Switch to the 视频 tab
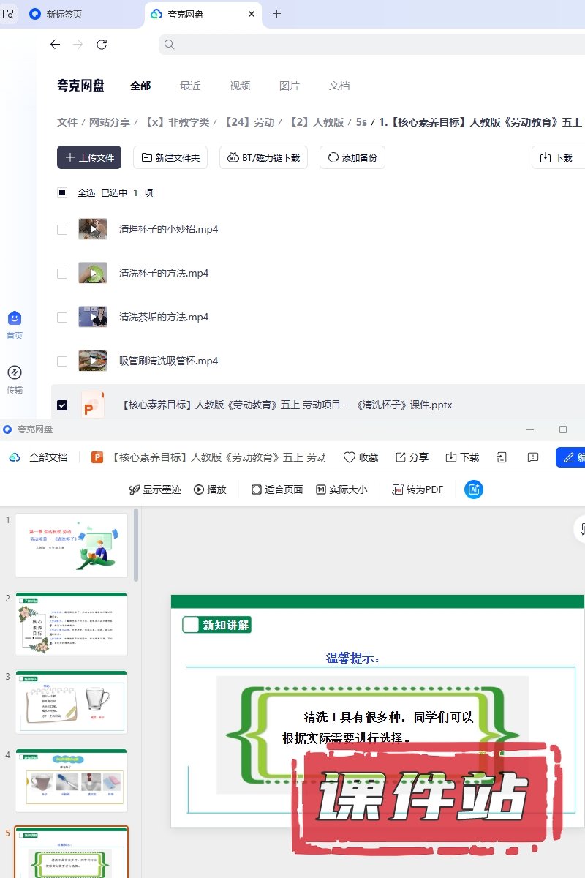 click(x=240, y=86)
